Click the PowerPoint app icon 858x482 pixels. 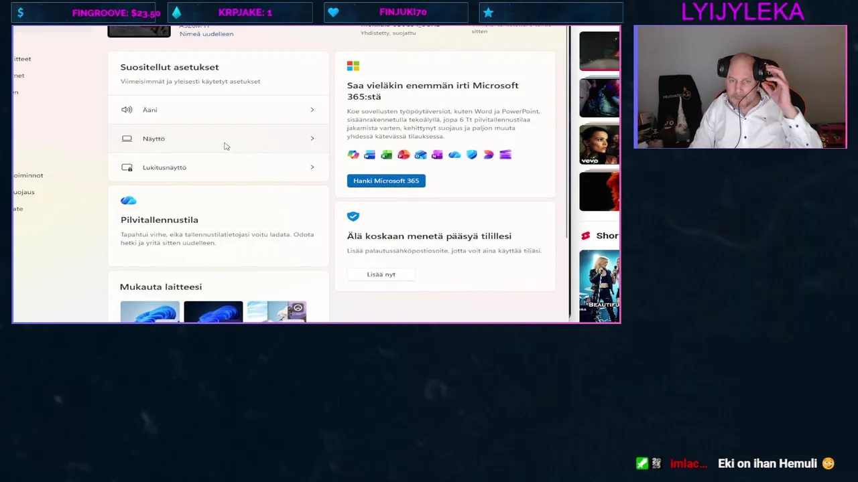404,155
